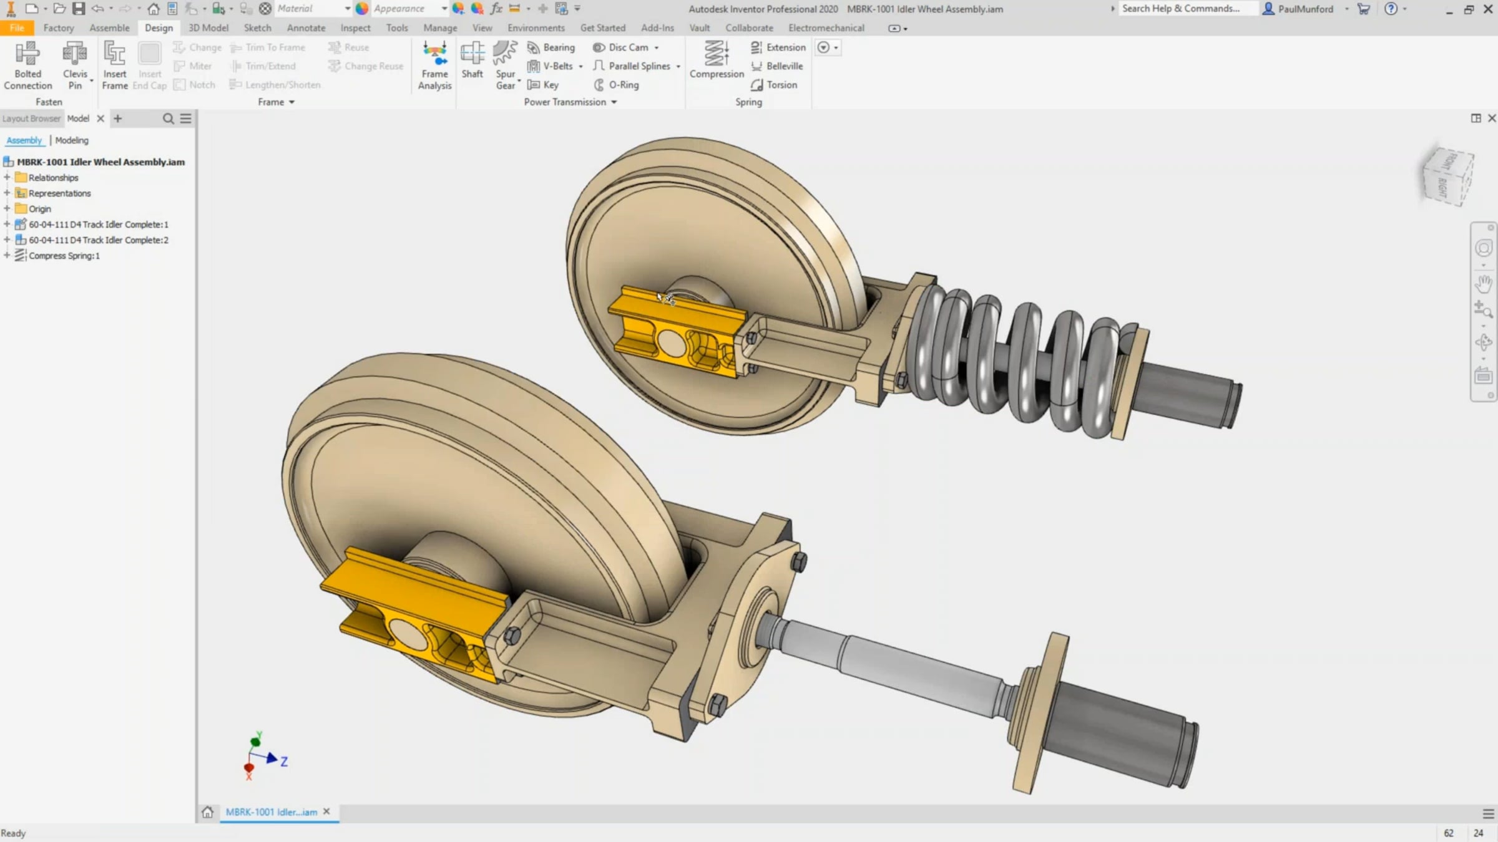Switch to Assembly browser view
Image resolution: width=1498 pixels, height=842 pixels.
(x=24, y=140)
